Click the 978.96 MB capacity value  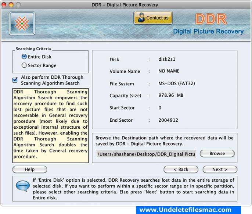pyautogui.click(x=171, y=95)
